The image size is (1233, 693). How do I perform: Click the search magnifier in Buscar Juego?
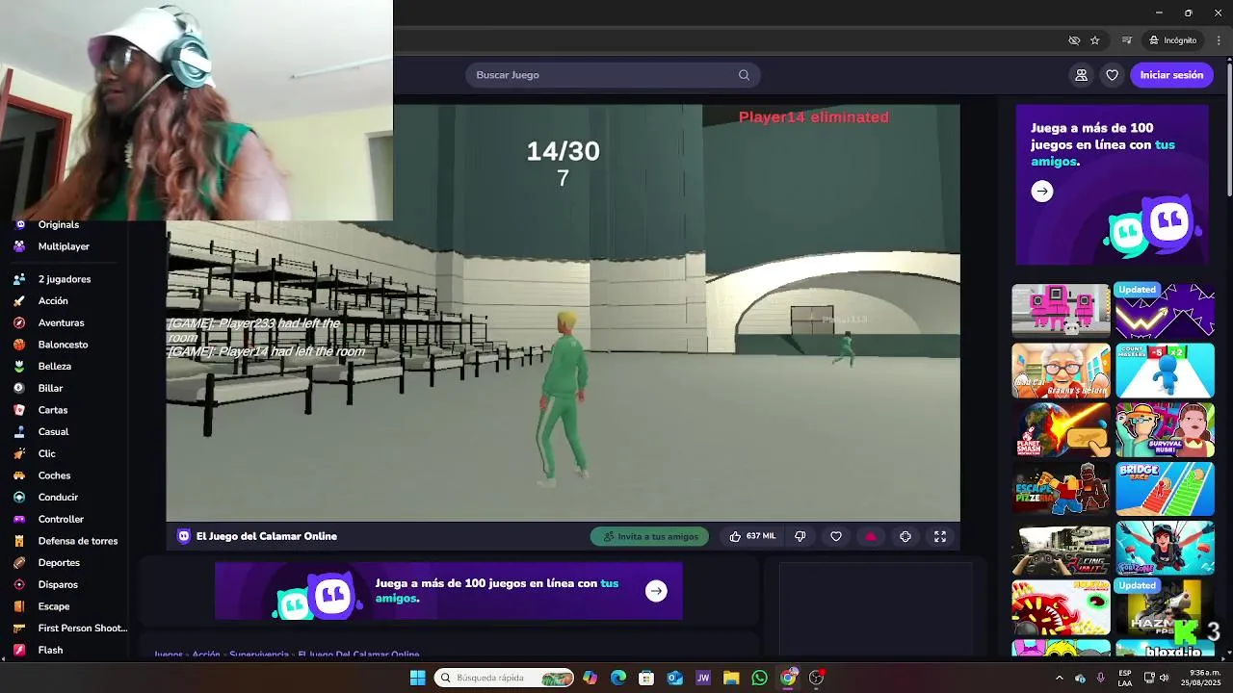[744, 75]
